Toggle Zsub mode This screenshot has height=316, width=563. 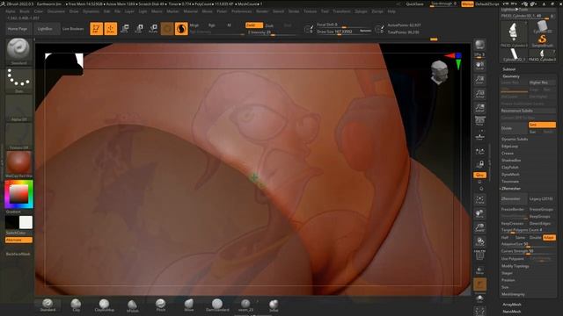pyautogui.click(x=269, y=25)
